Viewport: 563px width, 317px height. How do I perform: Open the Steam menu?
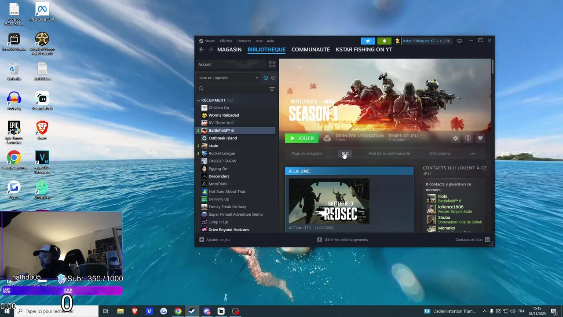207,41
